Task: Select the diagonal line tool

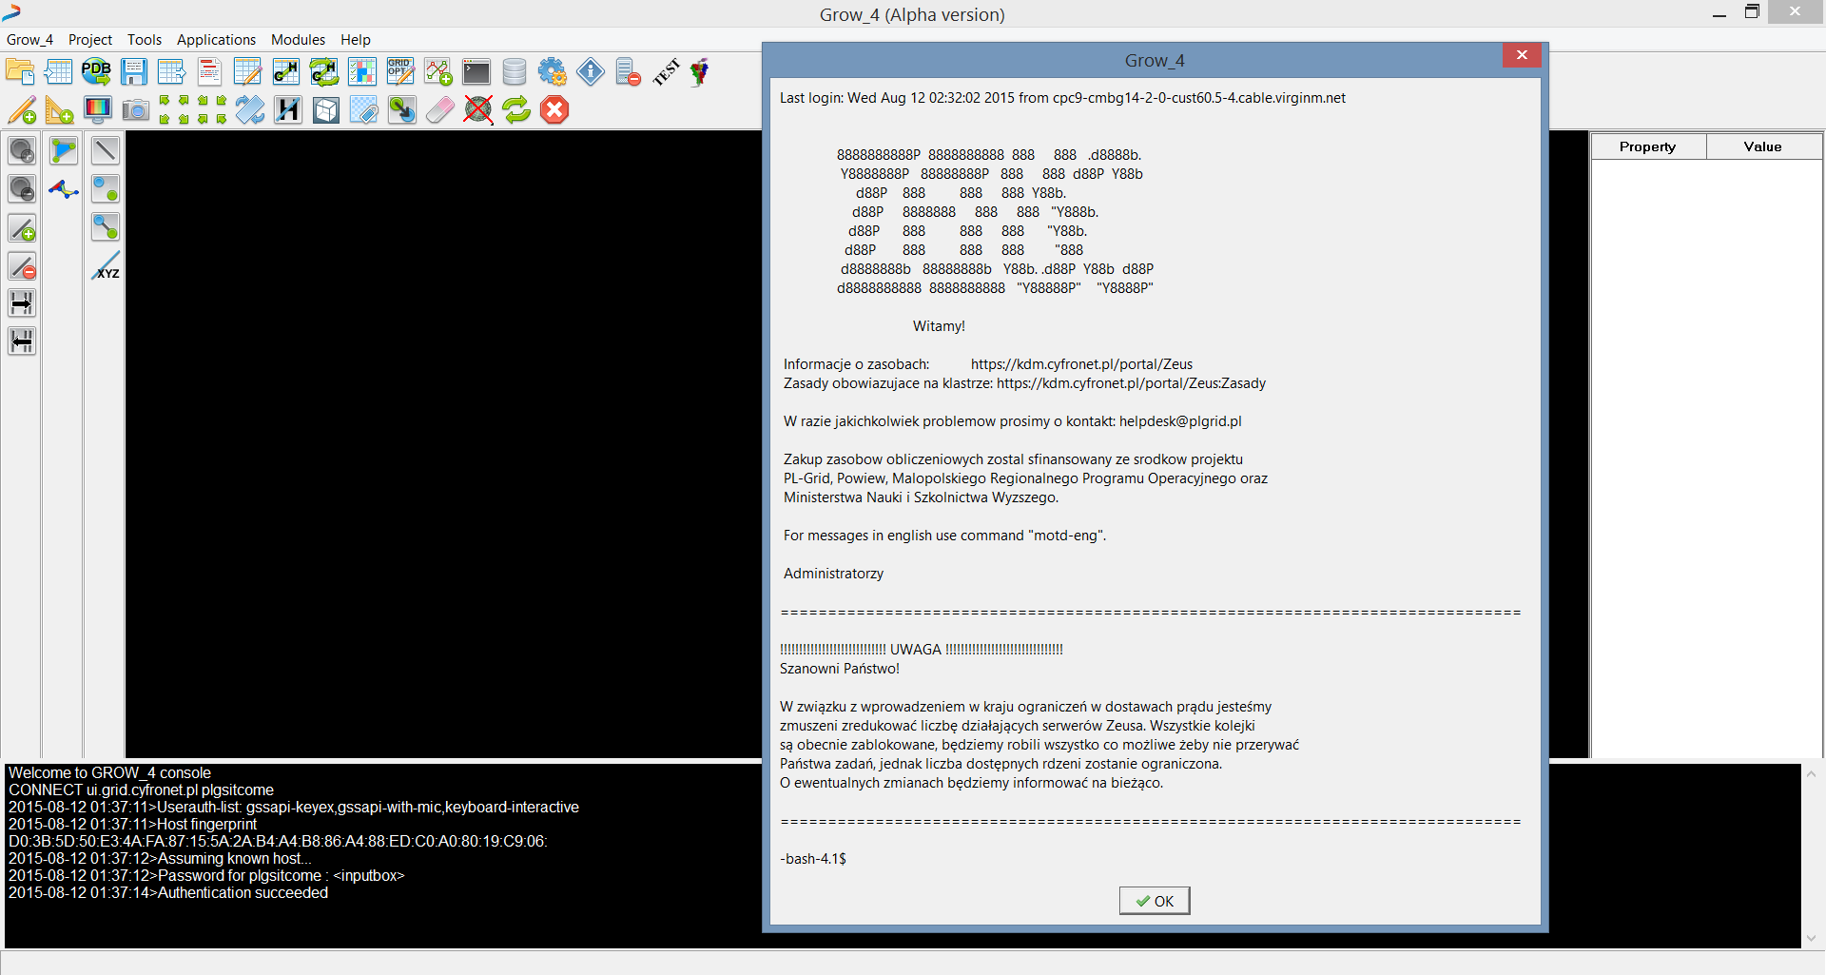Action: pyautogui.click(x=106, y=151)
